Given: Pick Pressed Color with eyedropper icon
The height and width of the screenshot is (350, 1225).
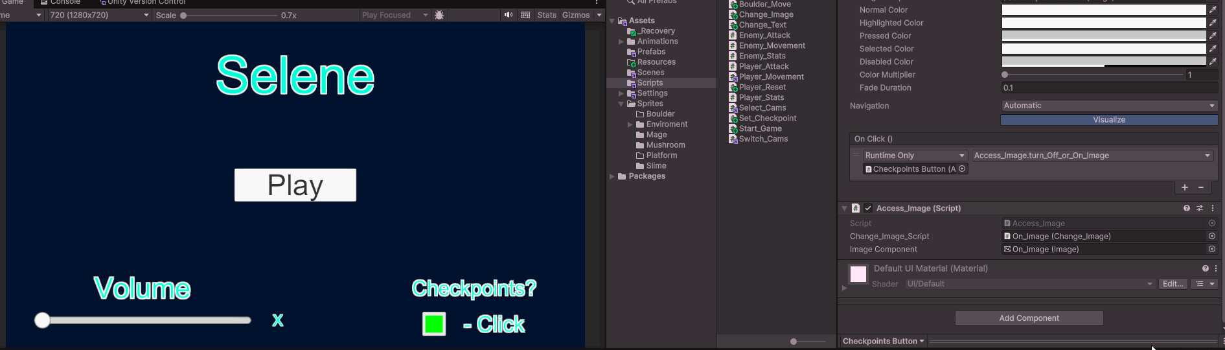Looking at the screenshot, I should pos(1213,36).
